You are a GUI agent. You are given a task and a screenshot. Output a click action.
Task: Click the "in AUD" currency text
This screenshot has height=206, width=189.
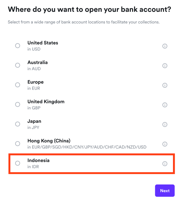point(34,69)
